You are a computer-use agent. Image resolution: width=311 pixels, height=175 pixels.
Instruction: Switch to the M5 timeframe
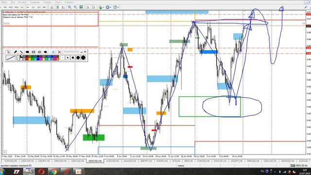5,7
